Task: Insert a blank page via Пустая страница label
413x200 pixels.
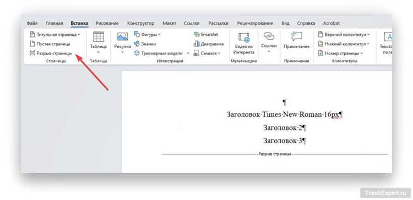Action: [53, 44]
